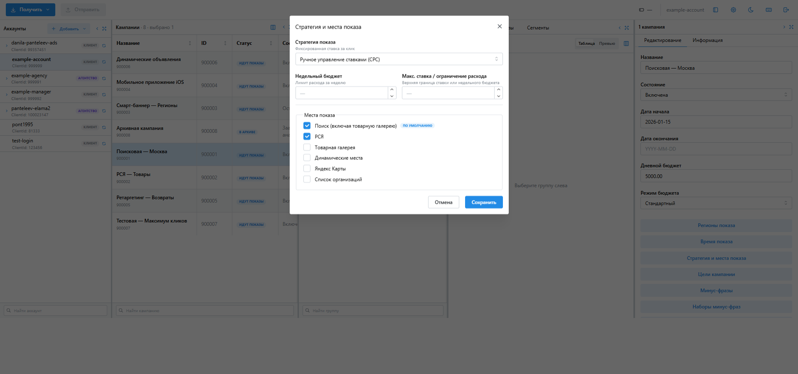Sort campaigns by ID column
The image size is (798, 374).
point(225,43)
